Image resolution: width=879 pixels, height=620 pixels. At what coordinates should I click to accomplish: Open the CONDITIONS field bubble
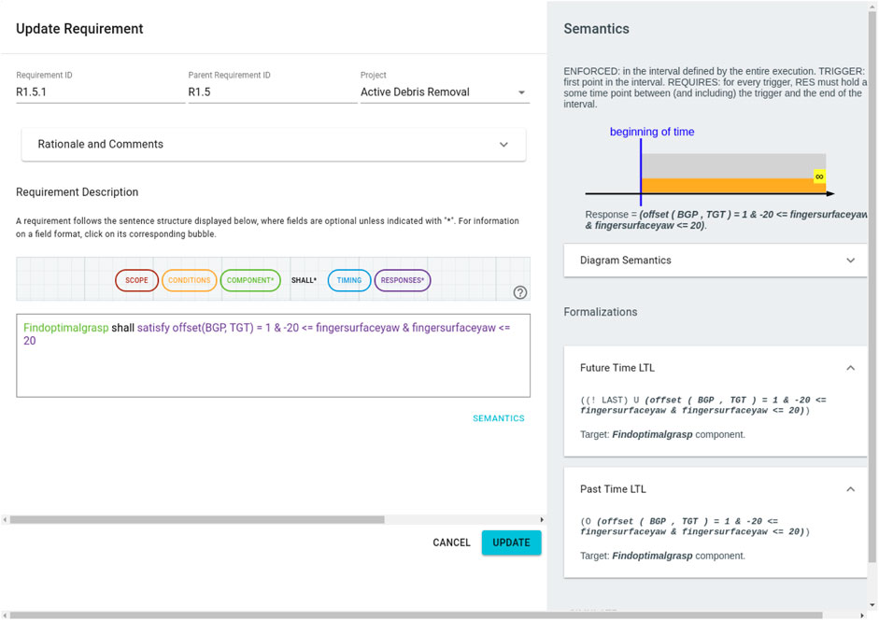point(190,280)
